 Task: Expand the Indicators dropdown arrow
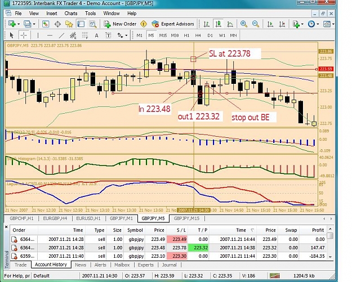[x=302, y=24]
